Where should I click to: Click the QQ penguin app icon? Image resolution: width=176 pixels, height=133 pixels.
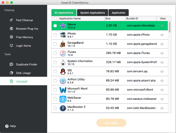(x=63, y=71)
